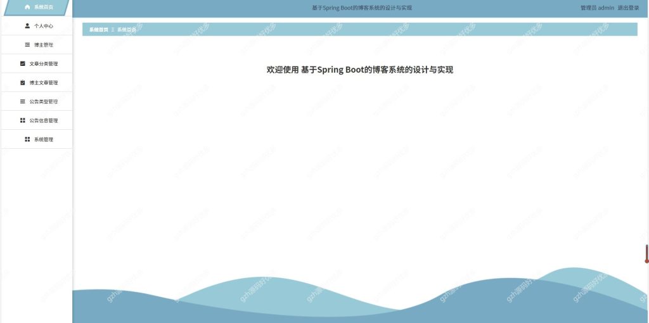Image resolution: width=649 pixels, height=323 pixels.
Task: Go to 博主文章管理 section
Action: 36,83
